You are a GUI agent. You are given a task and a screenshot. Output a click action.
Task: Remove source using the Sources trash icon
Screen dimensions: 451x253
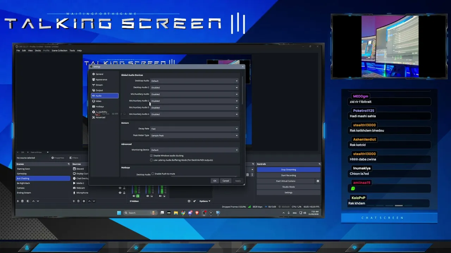click(x=78, y=201)
